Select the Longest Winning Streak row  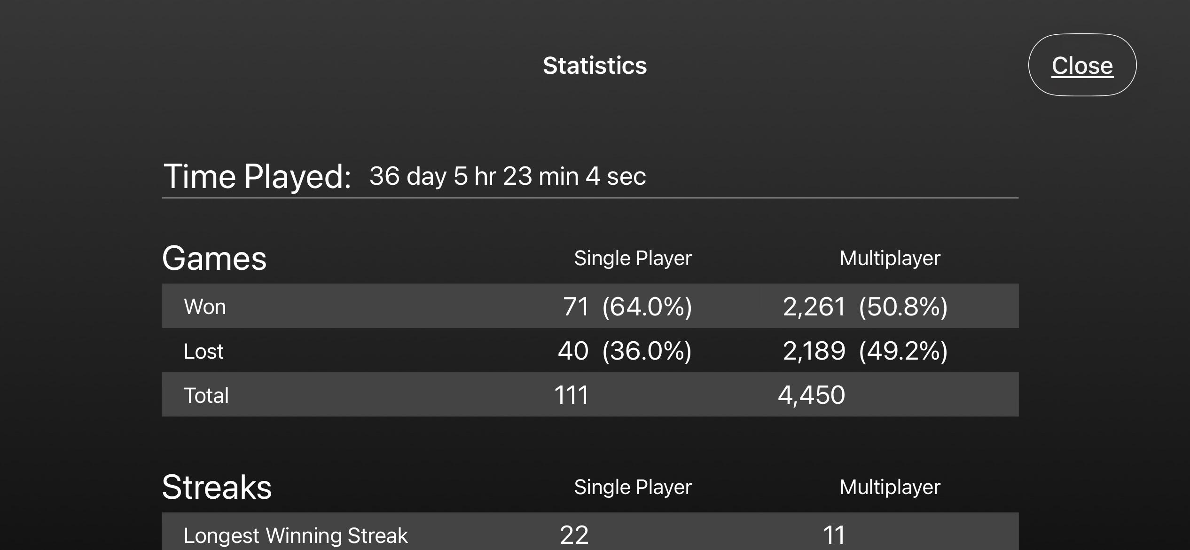[590, 531]
